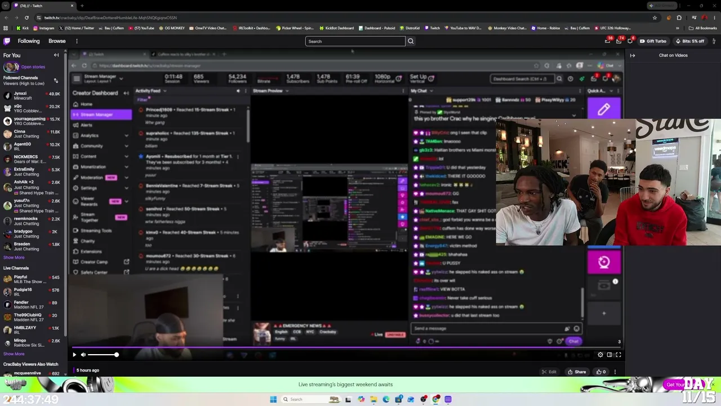This screenshot has height=406, width=721.
Task: Click the Twitch logo home icon
Action: [7, 41]
